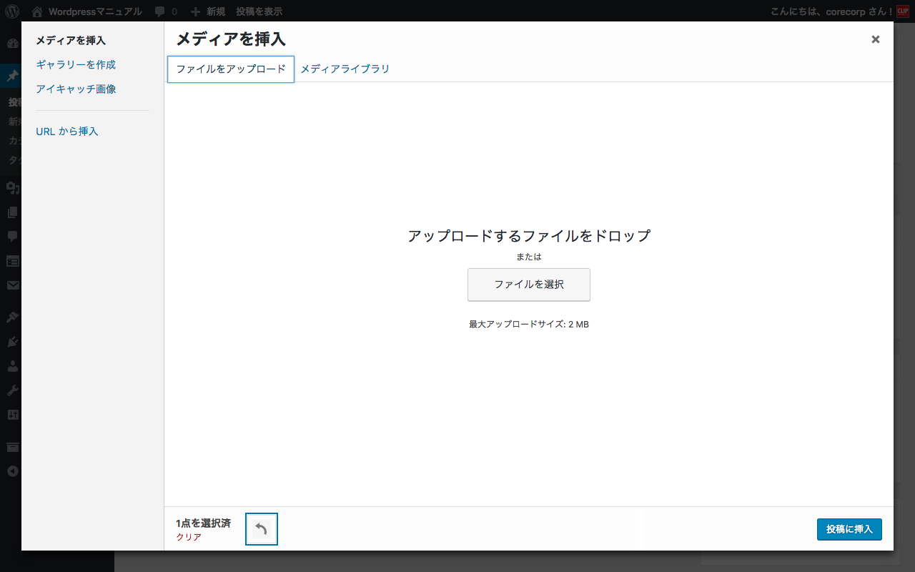The height and width of the screenshot is (572, 915).
Task: Select the ファイルをアップロード tab
Action: (x=231, y=69)
